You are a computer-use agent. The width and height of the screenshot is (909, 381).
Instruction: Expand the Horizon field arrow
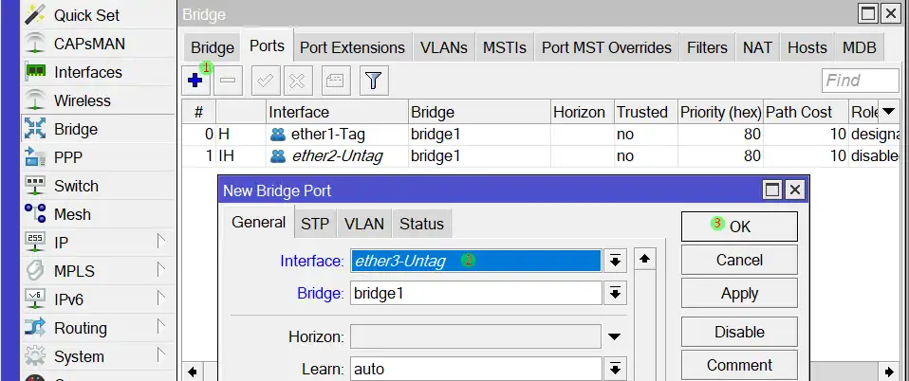[x=615, y=336]
